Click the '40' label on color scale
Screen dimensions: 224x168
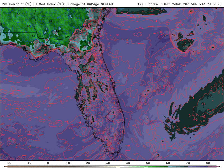pyautogui.click(x=128, y=163)
